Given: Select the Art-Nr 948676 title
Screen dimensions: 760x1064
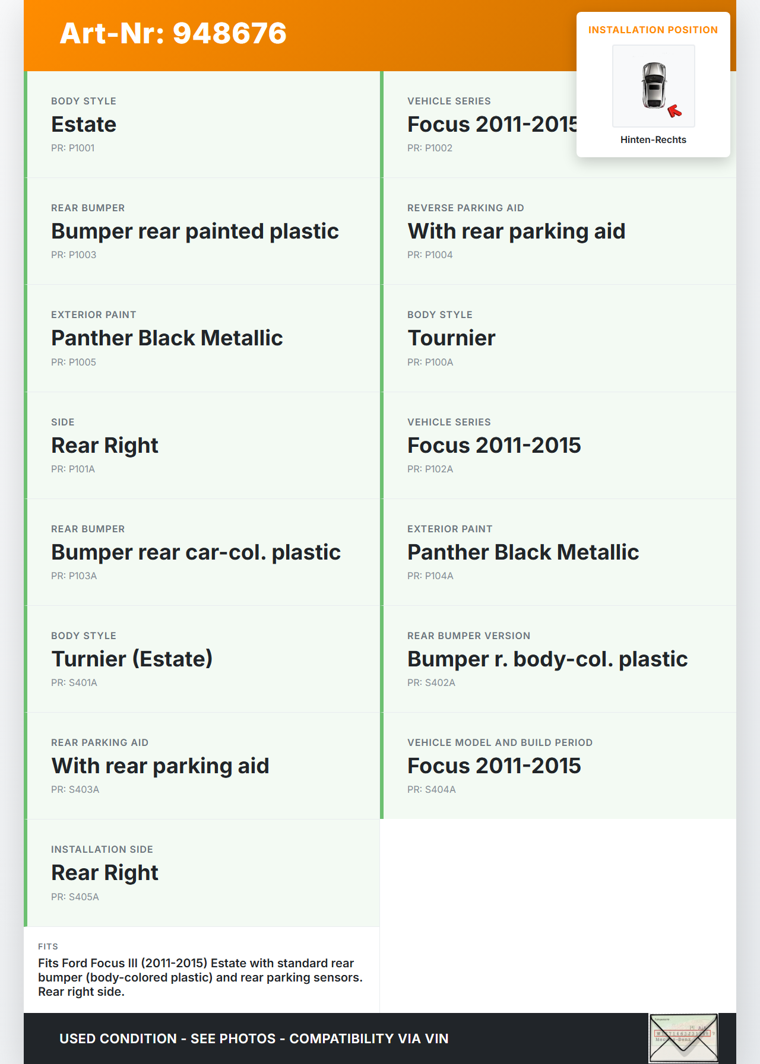Looking at the screenshot, I should [173, 33].
